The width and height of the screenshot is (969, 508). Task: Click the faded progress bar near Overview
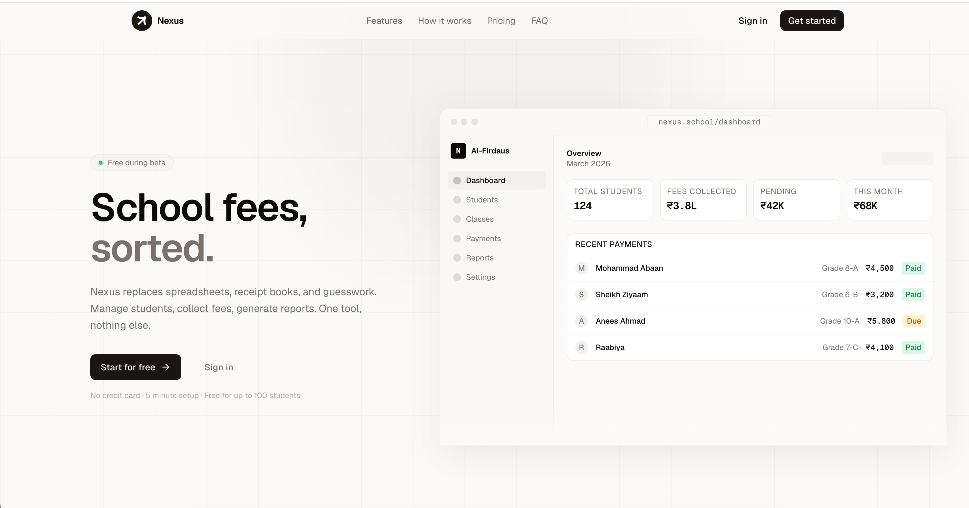pos(907,158)
